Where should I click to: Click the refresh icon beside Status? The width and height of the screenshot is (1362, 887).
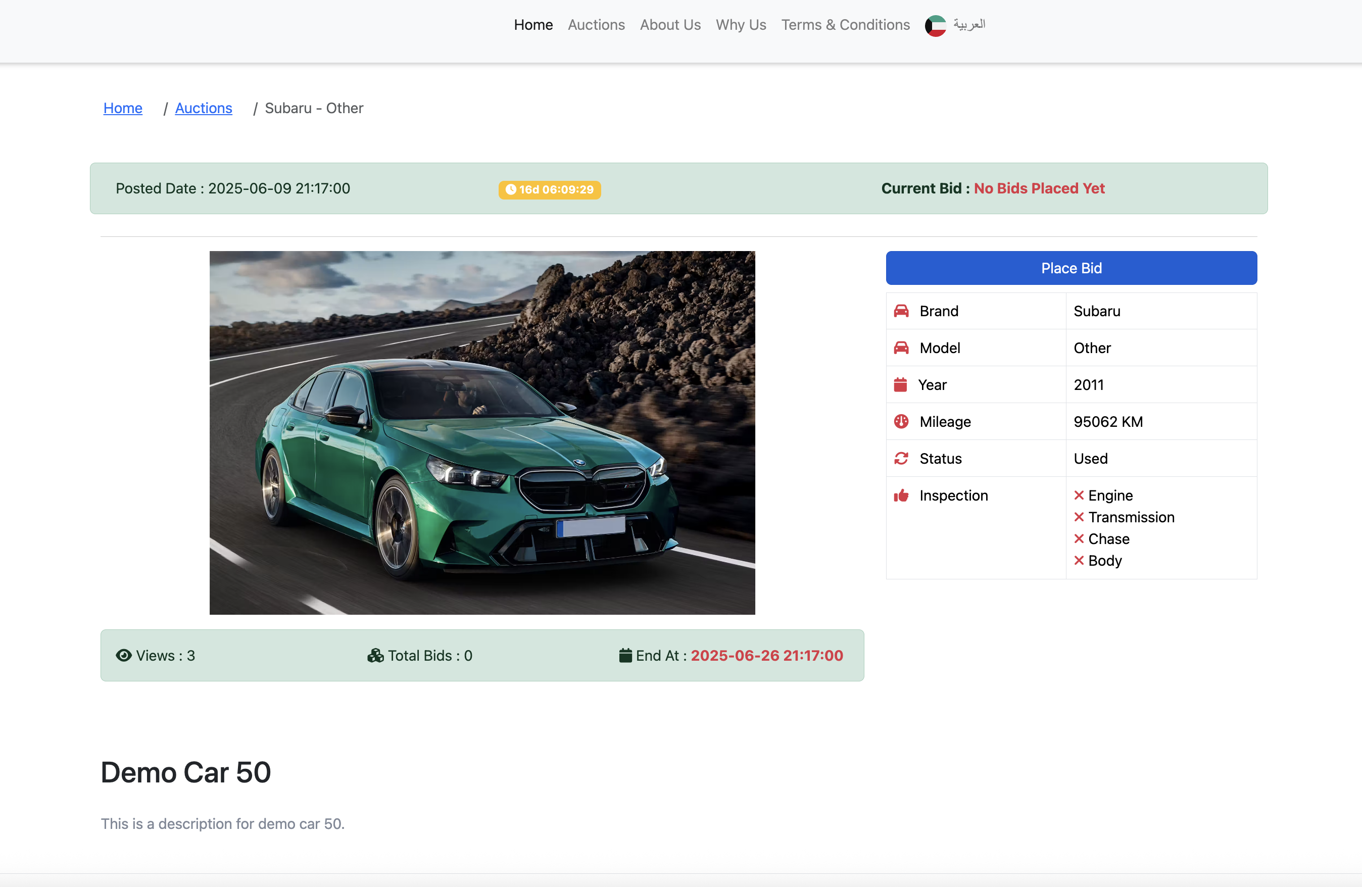pos(901,458)
